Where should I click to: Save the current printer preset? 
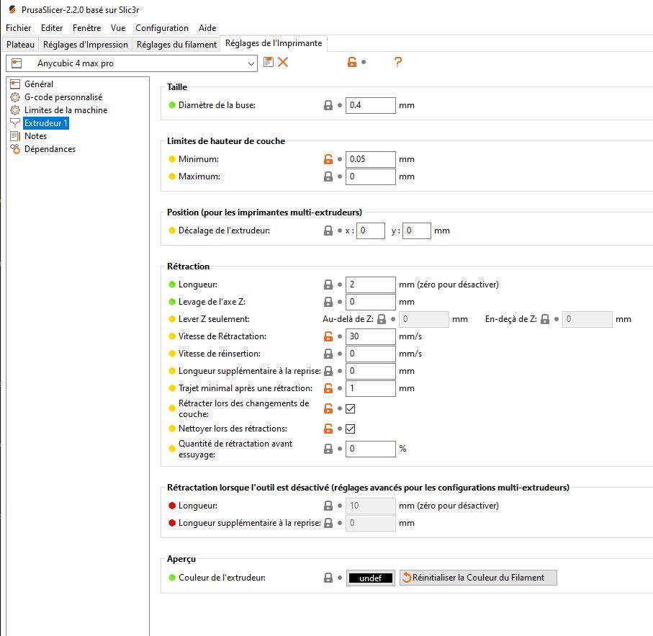pos(269,63)
